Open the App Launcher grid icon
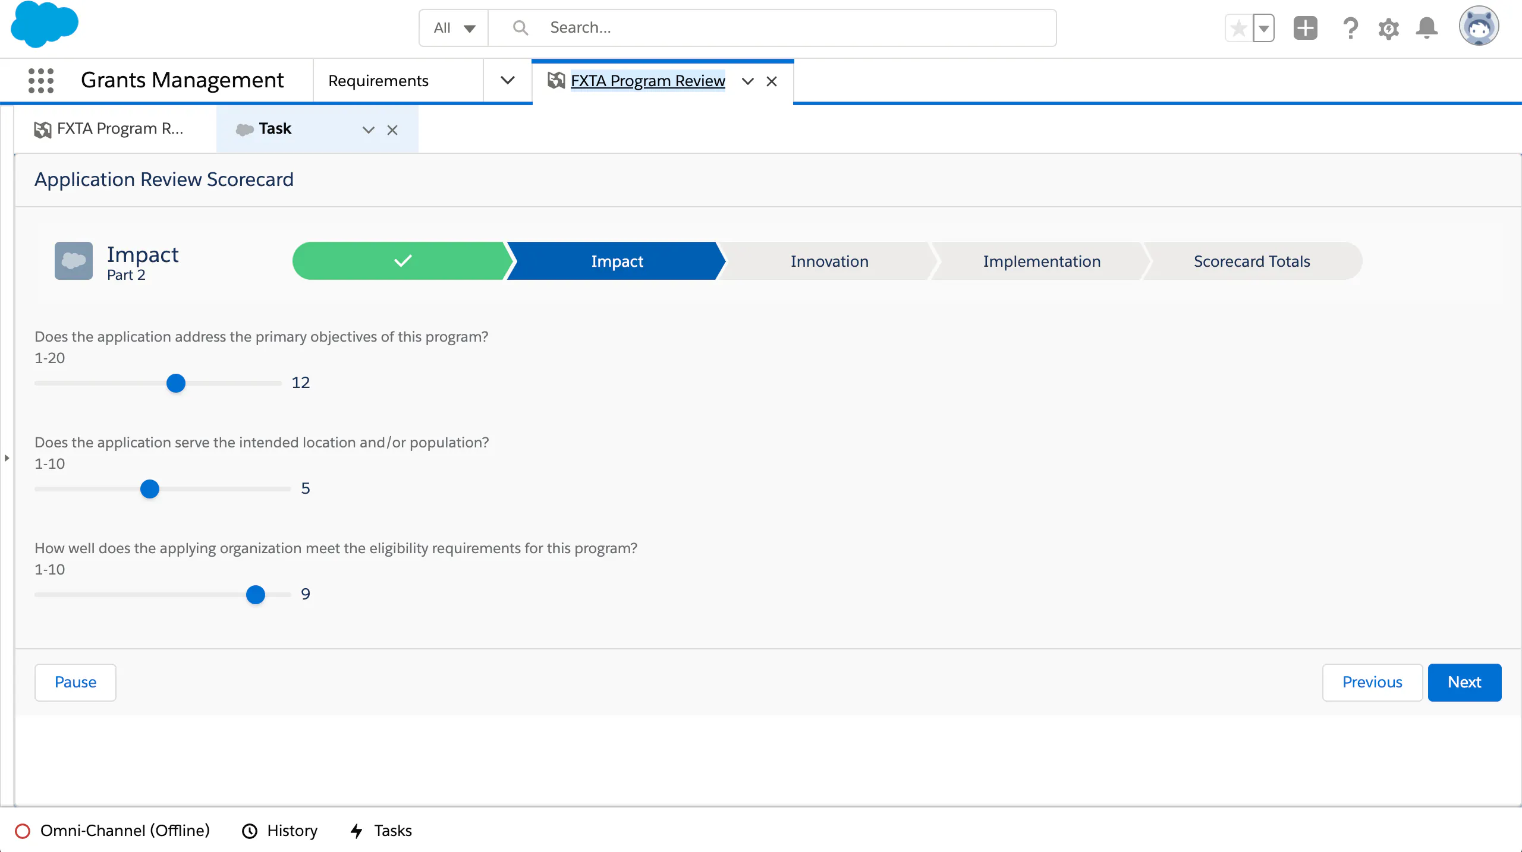The width and height of the screenshot is (1522, 852). [41, 80]
